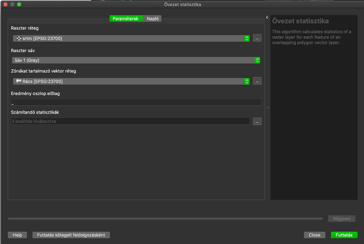Run the algorithm with green Futtatás
Viewport: 364px width, 244px height.
(x=344, y=235)
